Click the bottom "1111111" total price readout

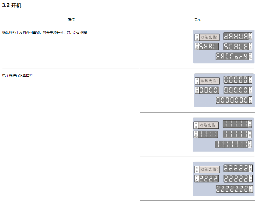[231, 144]
